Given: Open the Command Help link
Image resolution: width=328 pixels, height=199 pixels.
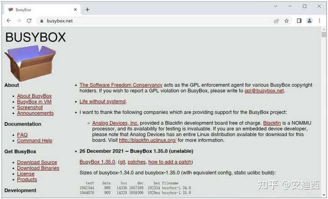Looking at the screenshot, I should [35, 140].
